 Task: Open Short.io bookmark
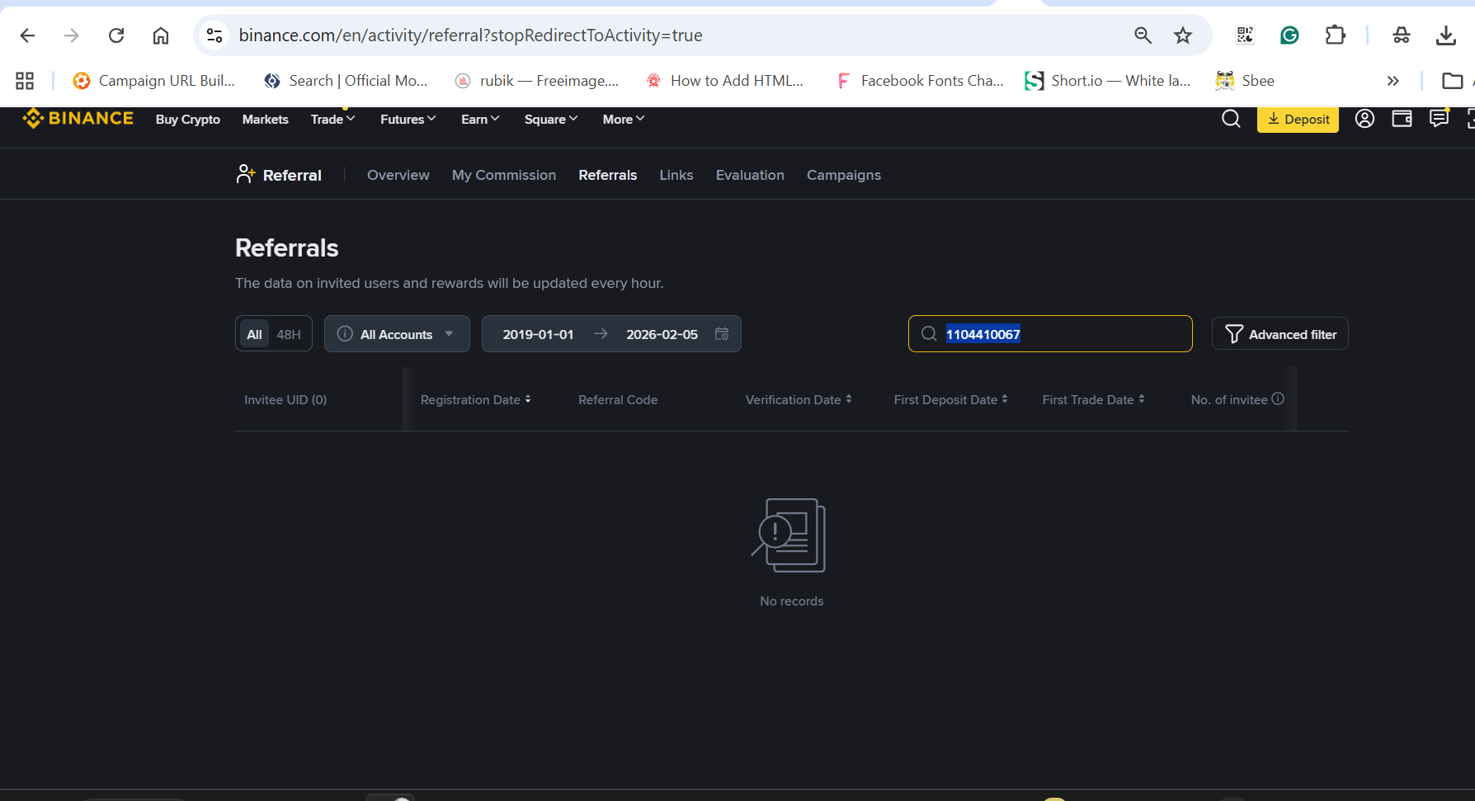pos(1108,81)
